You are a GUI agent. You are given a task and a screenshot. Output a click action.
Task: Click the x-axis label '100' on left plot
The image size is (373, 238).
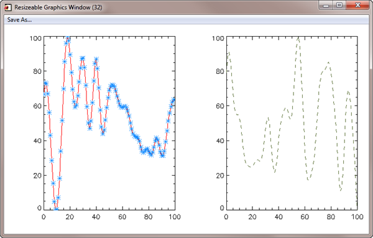tap(175, 217)
